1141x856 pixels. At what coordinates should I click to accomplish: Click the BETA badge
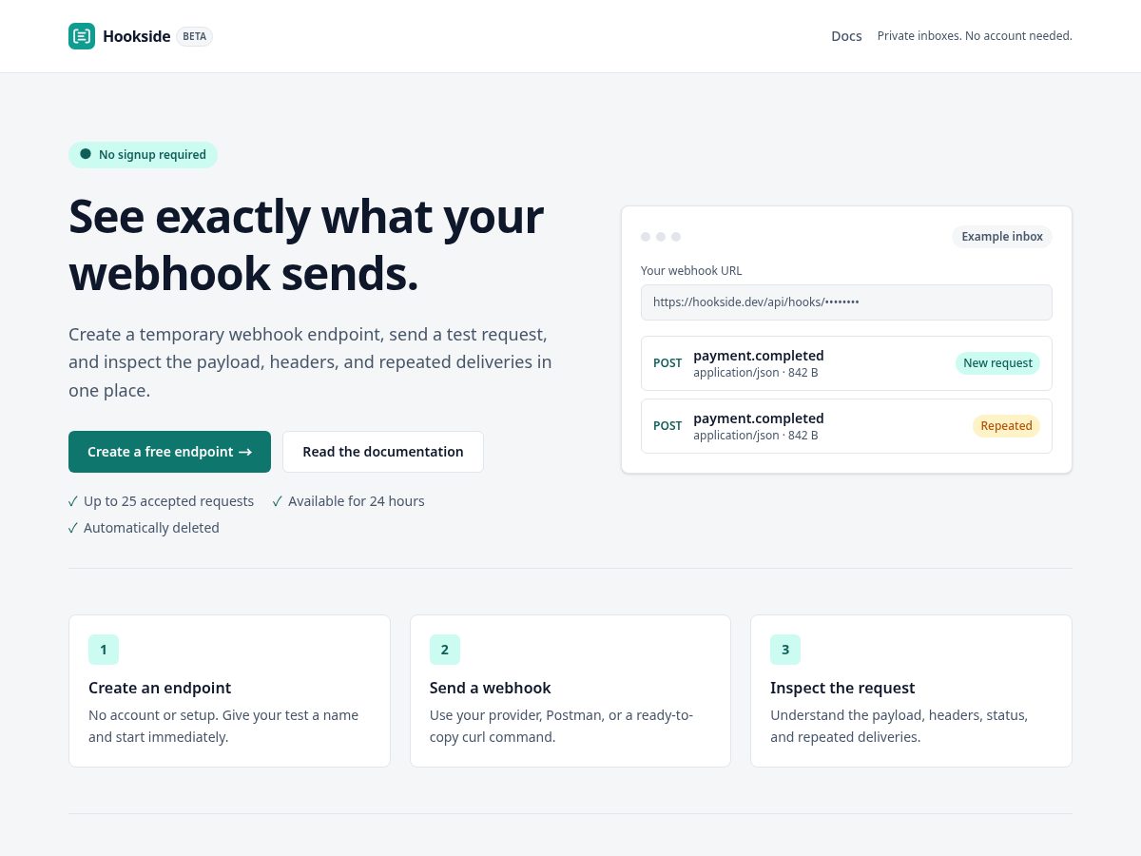point(194,36)
